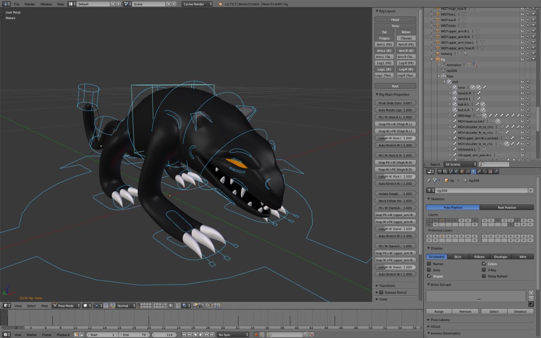This screenshot has height=338, width=541.
Task: Adjust the Pivot Slide slider value
Action: pyautogui.click(x=395, y=102)
